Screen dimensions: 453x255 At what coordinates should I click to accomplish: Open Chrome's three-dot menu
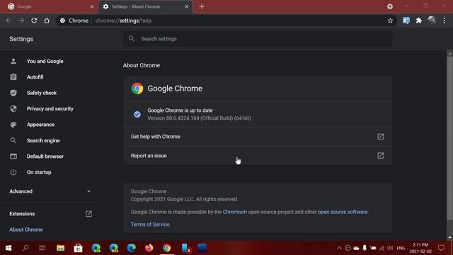pyautogui.click(x=445, y=21)
